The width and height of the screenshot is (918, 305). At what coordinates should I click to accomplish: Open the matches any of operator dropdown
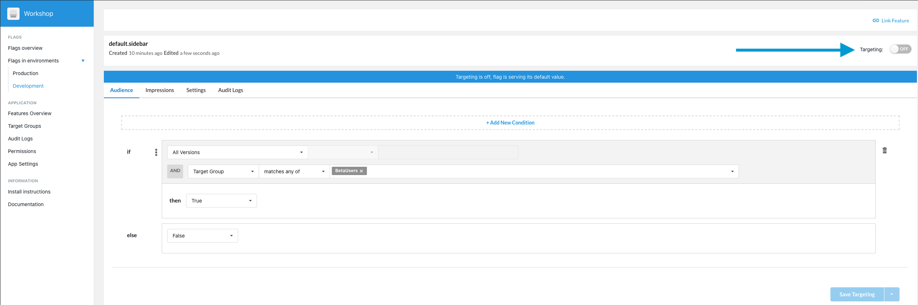coord(294,171)
